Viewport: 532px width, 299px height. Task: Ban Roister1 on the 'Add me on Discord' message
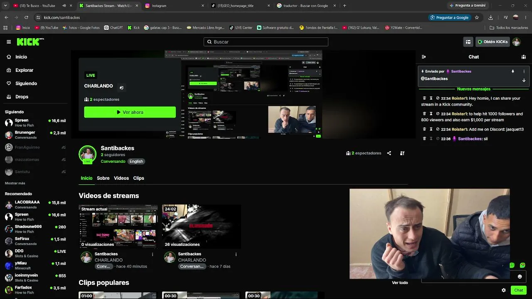click(x=438, y=130)
